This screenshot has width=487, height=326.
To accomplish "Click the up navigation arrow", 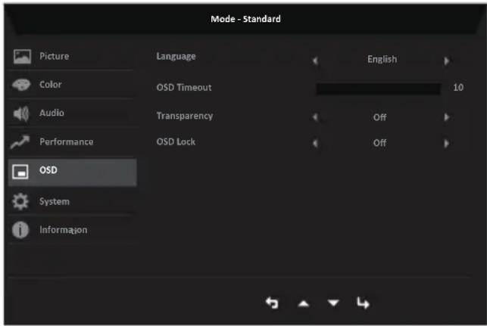I will [304, 303].
